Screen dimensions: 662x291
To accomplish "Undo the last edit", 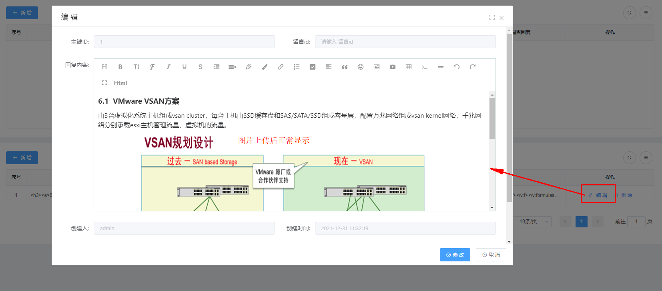I will pos(457,67).
